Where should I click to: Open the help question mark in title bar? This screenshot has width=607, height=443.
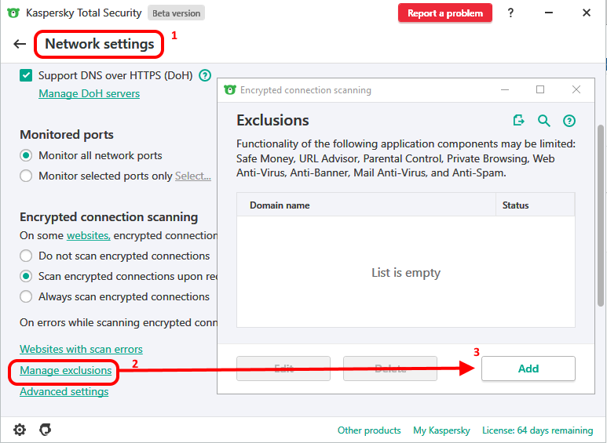pyautogui.click(x=510, y=13)
